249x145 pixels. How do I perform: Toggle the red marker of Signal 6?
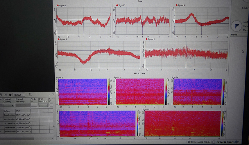point(146,39)
